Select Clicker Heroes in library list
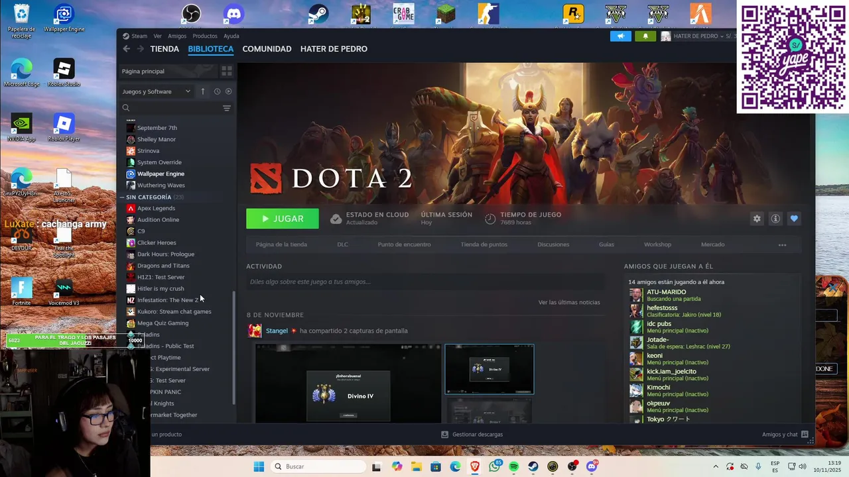 tap(157, 242)
